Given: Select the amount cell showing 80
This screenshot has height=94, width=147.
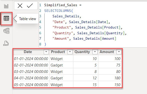Looking at the screenshot, I should pos(110,72).
